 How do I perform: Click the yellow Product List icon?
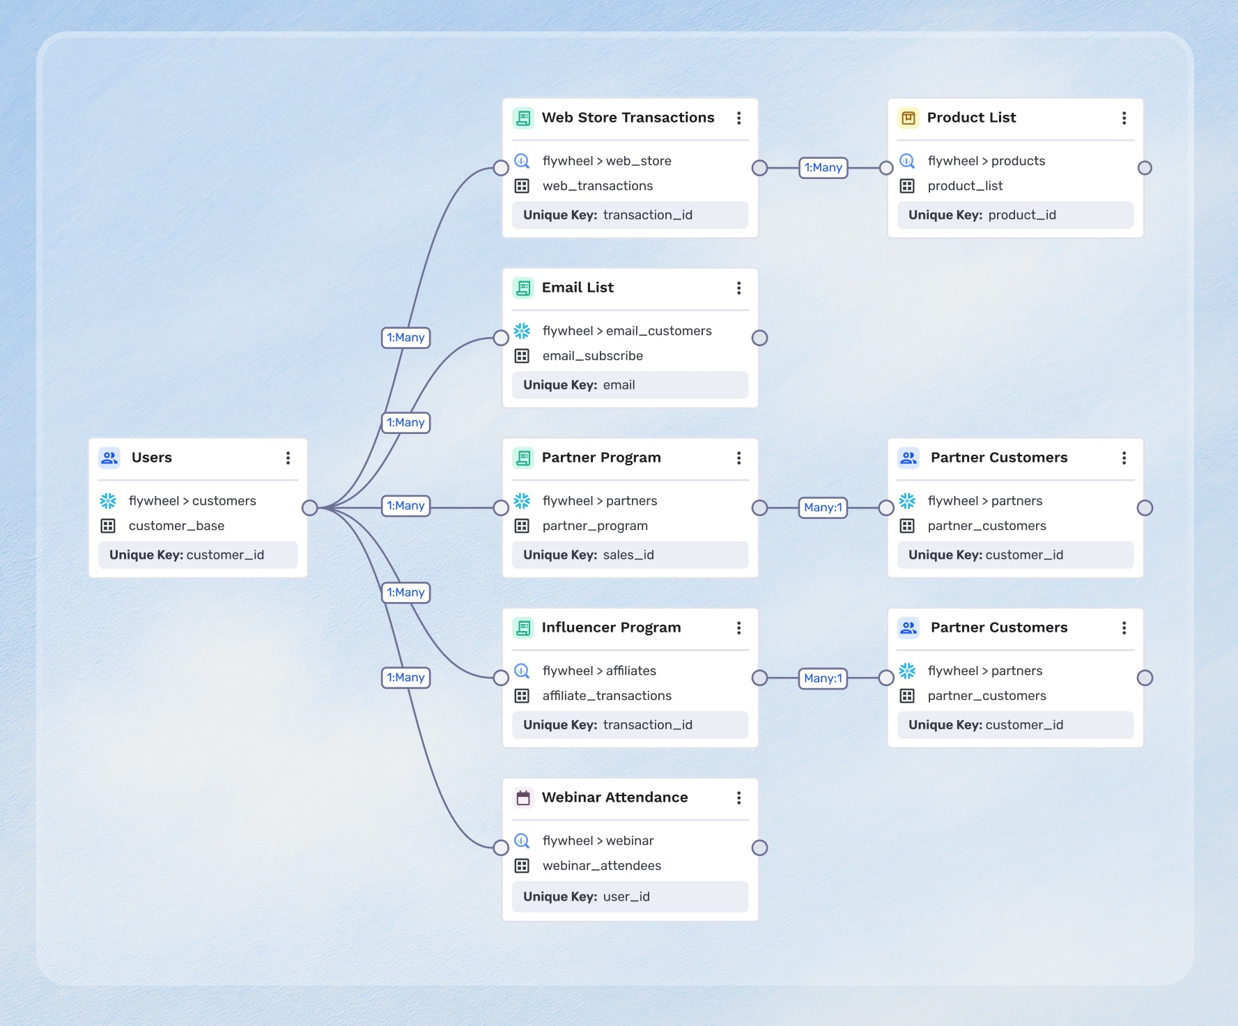pos(908,118)
